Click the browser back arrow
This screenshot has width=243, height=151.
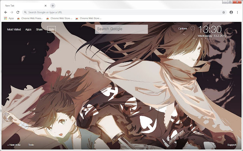[x=6, y=12]
